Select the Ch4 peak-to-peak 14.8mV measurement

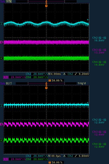coord(99,63)
